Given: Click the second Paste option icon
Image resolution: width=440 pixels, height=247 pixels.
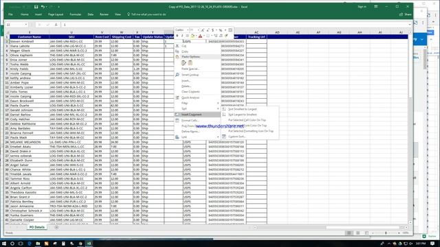Looking at the screenshot, I should pos(190,62).
